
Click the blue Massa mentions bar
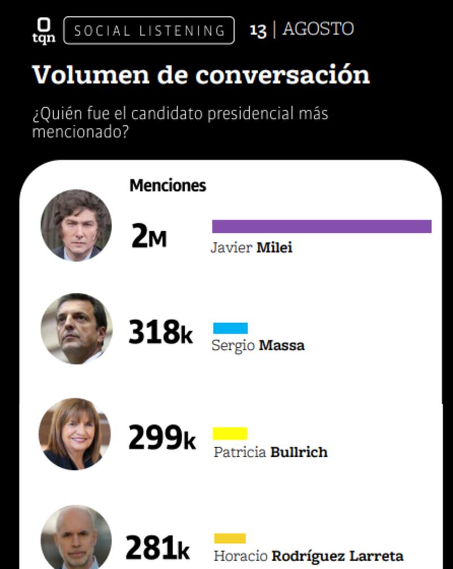click(x=230, y=328)
